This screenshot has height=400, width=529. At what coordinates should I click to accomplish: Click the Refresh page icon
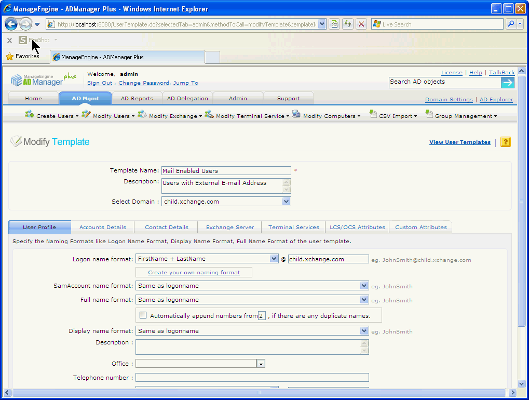tap(348, 24)
